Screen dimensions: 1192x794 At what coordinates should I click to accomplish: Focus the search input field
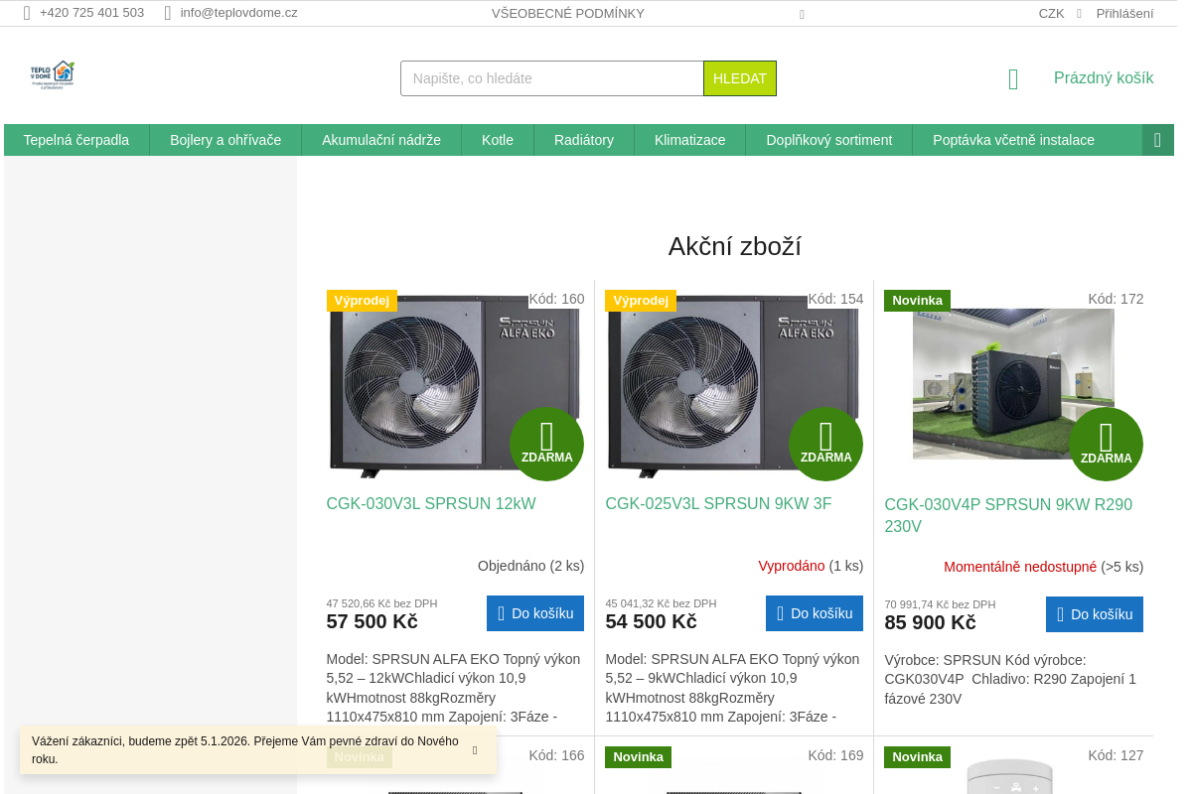[x=551, y=78]
